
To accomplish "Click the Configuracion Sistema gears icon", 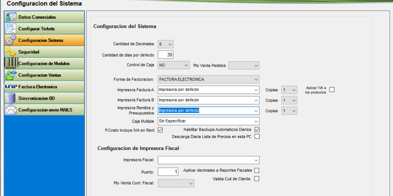I will [11, 40].
